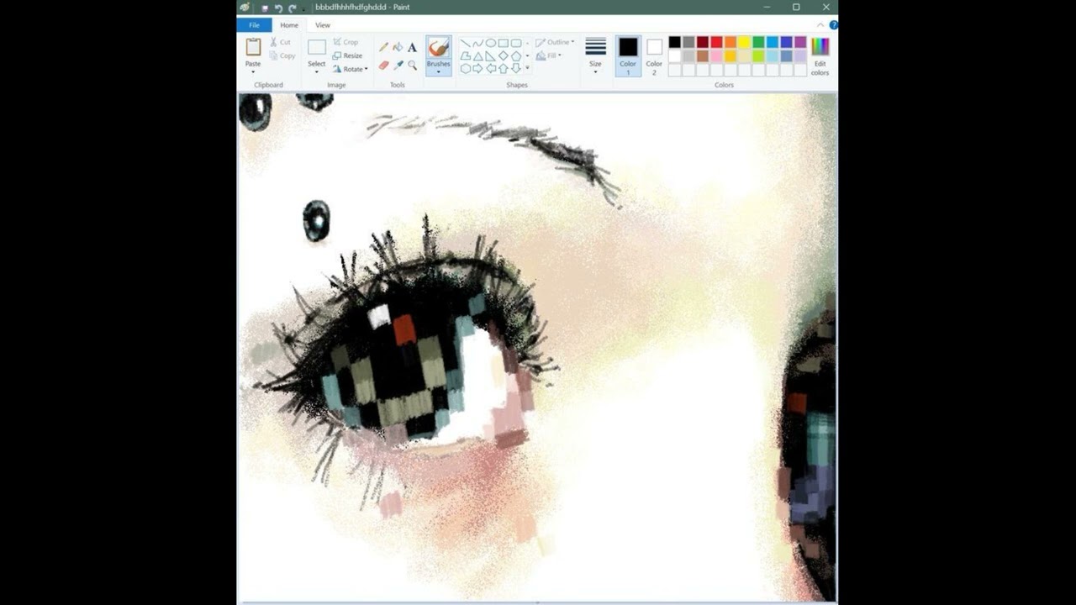Open the shape Fill dropdown
Screen dimensions: 1076x605
[x=548, y=55]
